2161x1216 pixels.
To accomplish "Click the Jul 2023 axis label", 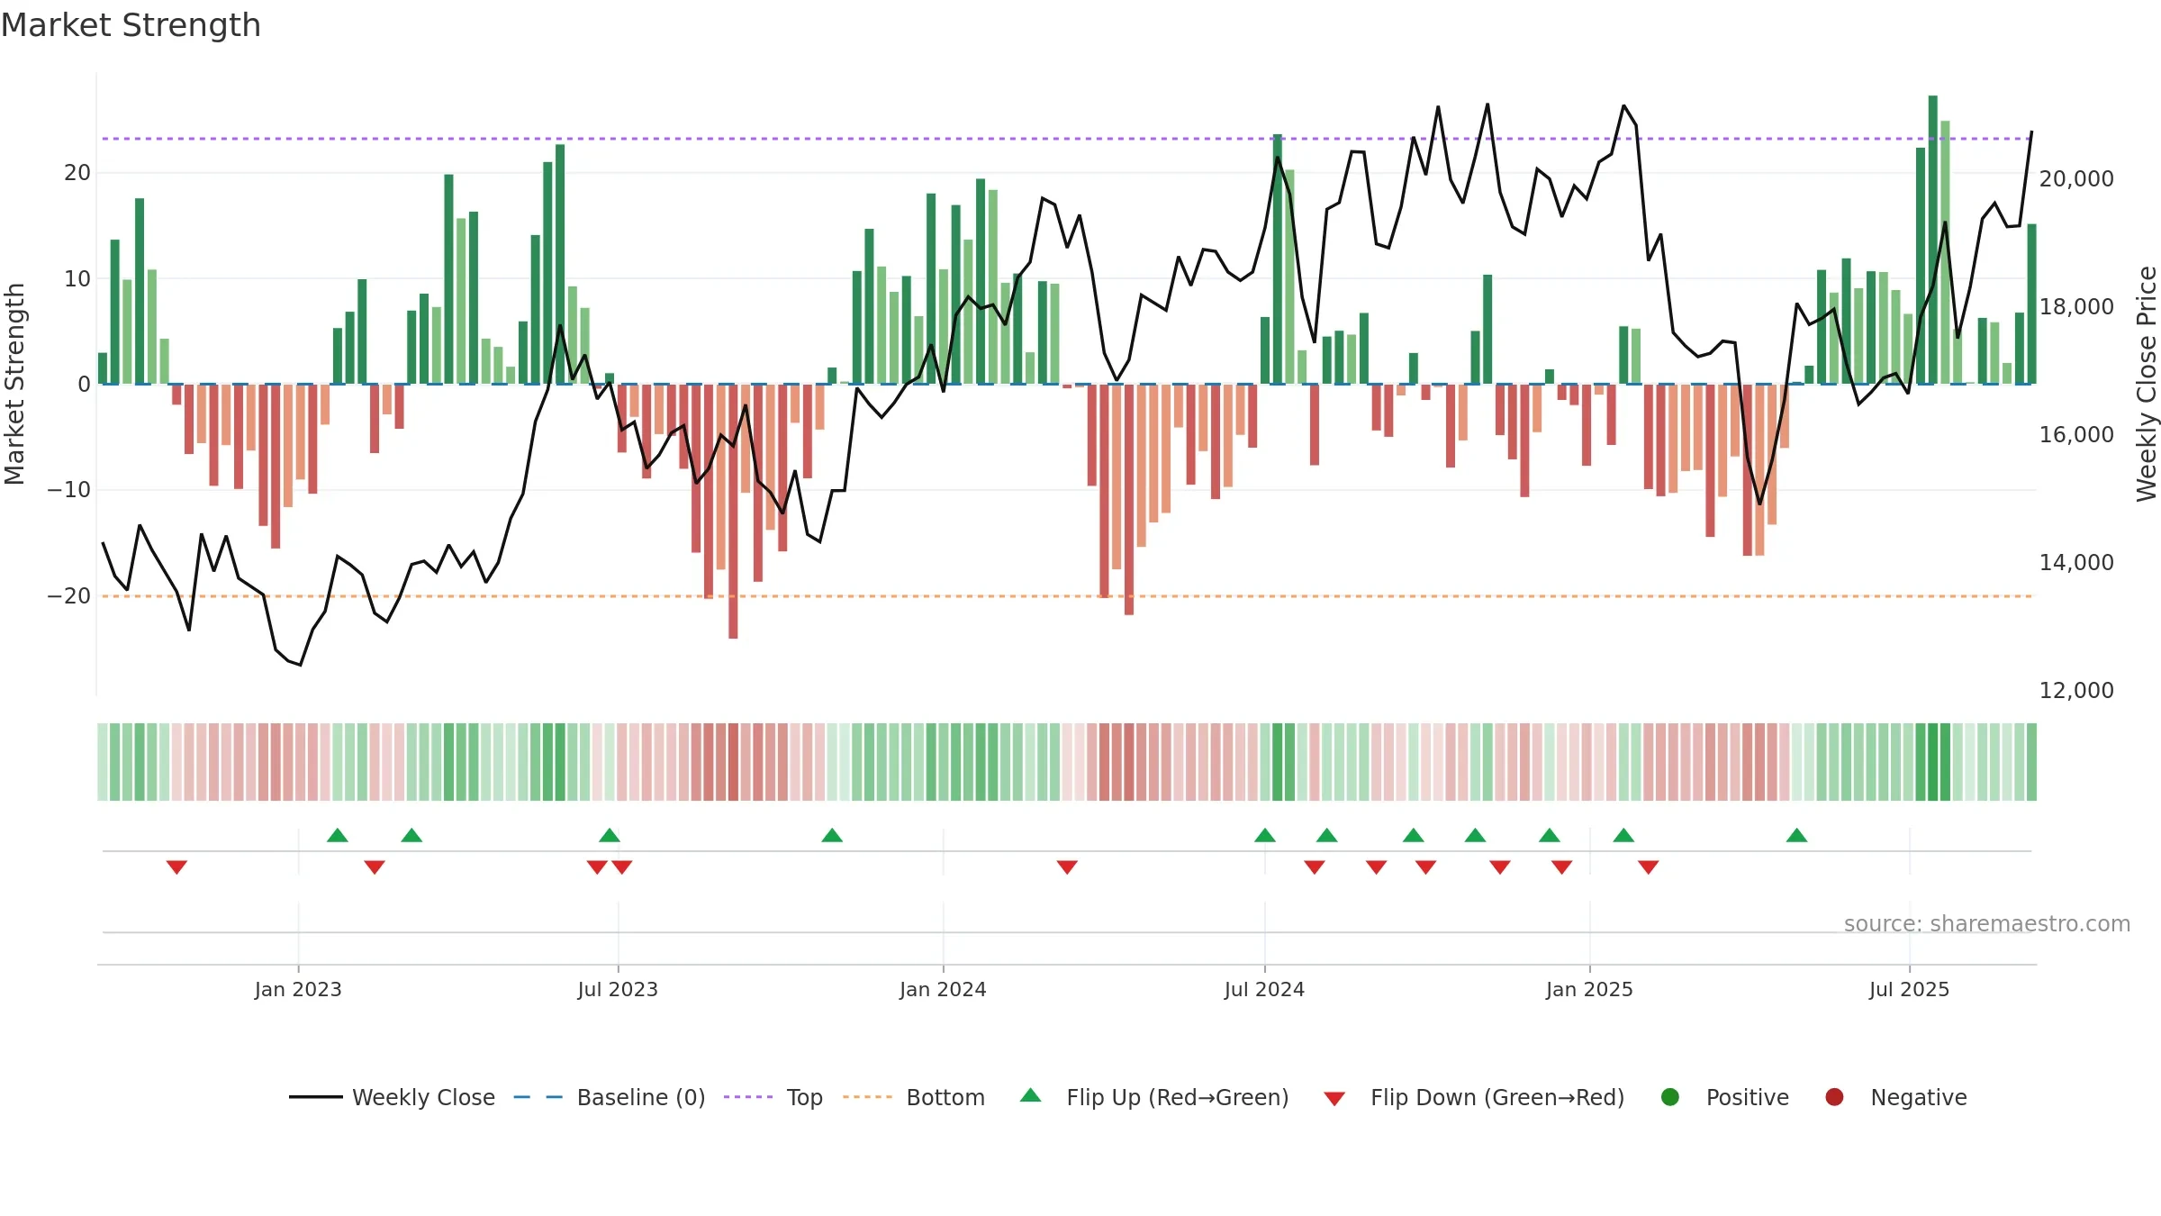I will (618, 990).
